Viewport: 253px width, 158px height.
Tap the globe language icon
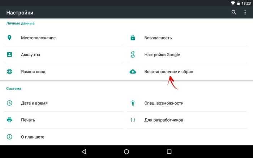(x=9, y=71)
